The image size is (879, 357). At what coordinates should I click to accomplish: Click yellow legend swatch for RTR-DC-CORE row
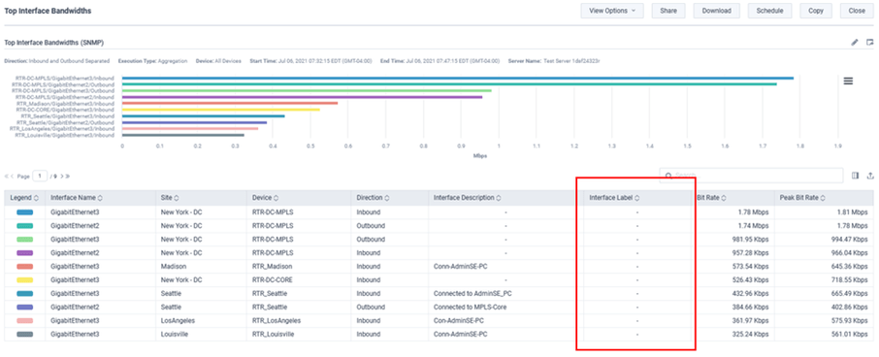pyautogui.click(x=24, y=280)
